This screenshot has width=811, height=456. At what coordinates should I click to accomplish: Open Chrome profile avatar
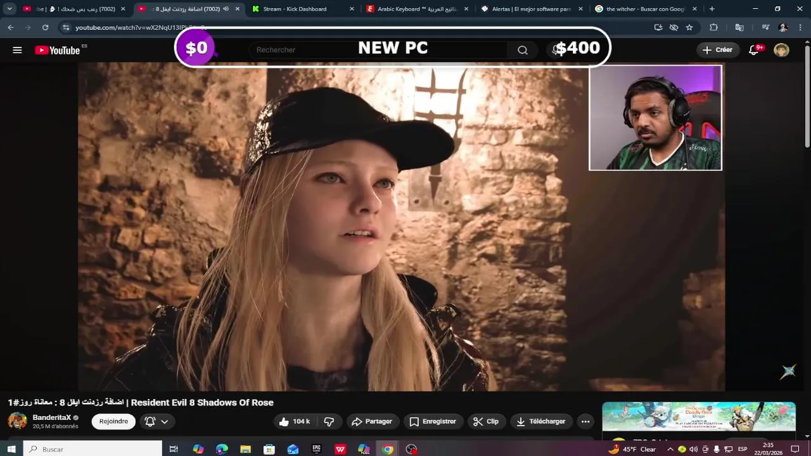(x=783, y=27)
